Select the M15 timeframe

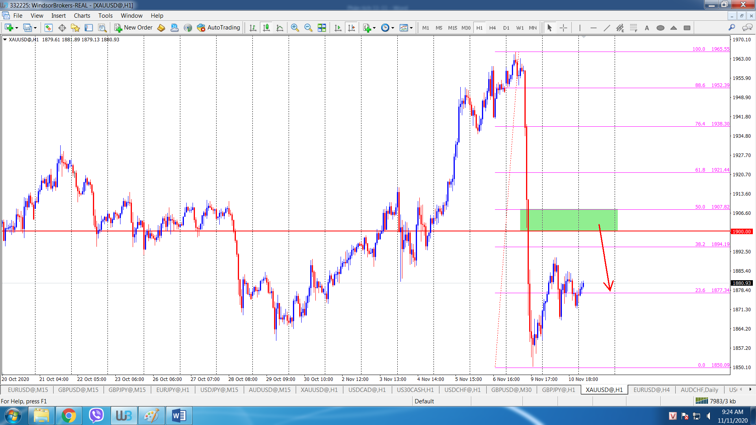452,28
